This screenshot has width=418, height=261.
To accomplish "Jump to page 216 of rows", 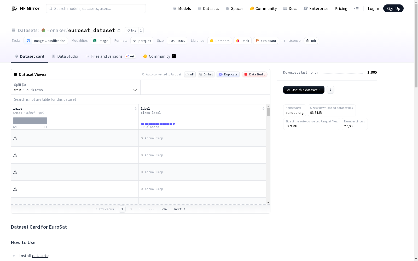I will [164, 209].
